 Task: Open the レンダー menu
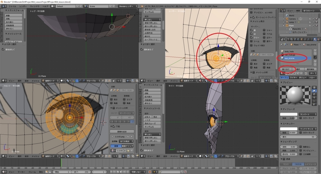coord(23,6)
